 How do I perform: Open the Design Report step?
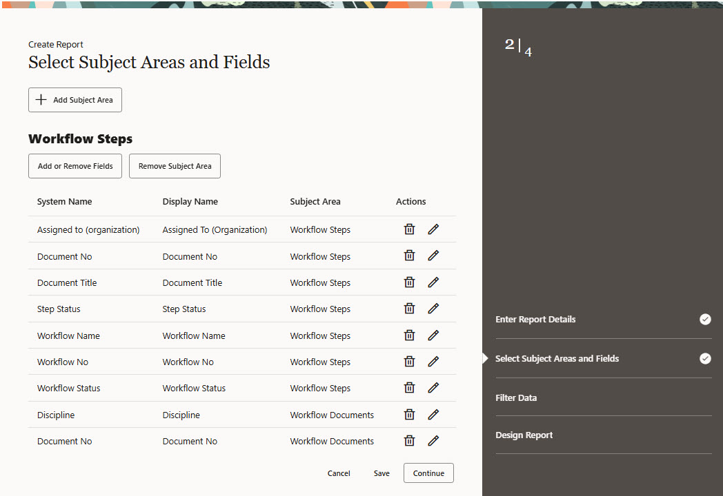[x=524, y=435]
